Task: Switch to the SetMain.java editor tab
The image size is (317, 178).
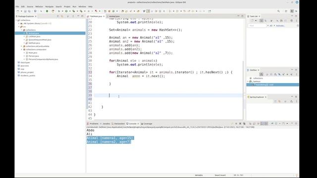Action: coord(96,16)
